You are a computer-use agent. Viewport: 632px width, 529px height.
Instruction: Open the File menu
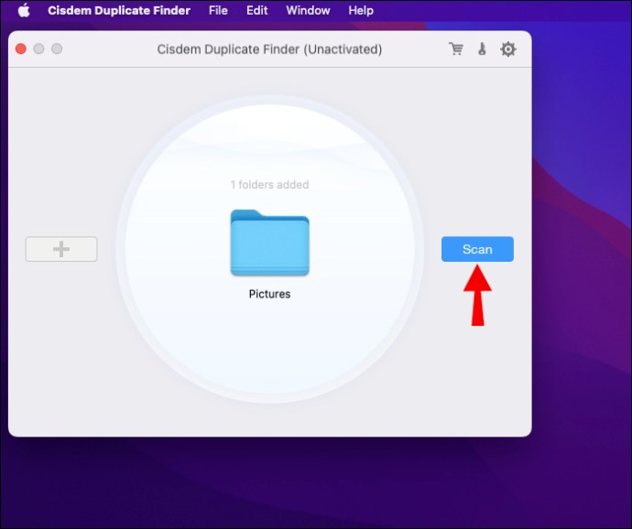[x=218, y=10]
